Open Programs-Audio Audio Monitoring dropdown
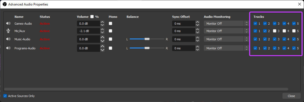 [x=226, y=48]
